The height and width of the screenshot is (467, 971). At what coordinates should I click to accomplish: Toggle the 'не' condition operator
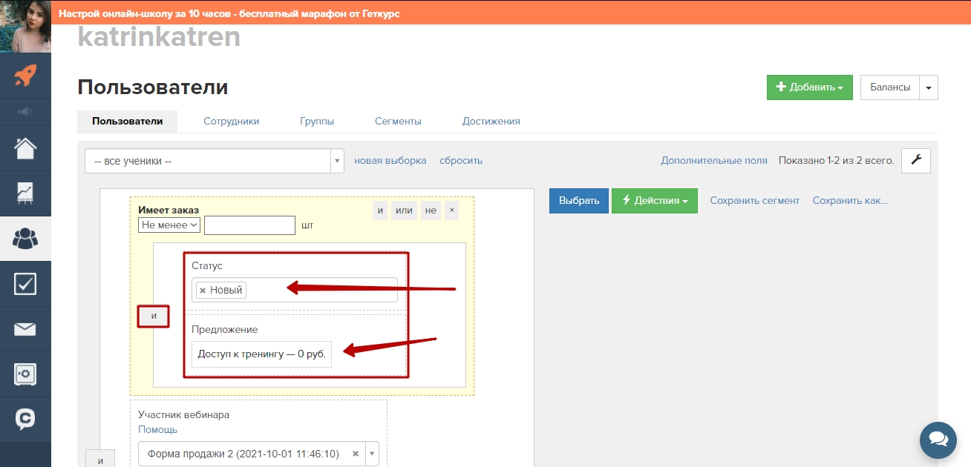431,211
